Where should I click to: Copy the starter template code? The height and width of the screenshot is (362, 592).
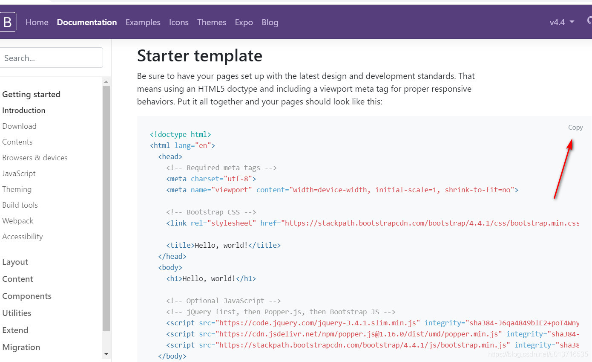tap(575, 127)
